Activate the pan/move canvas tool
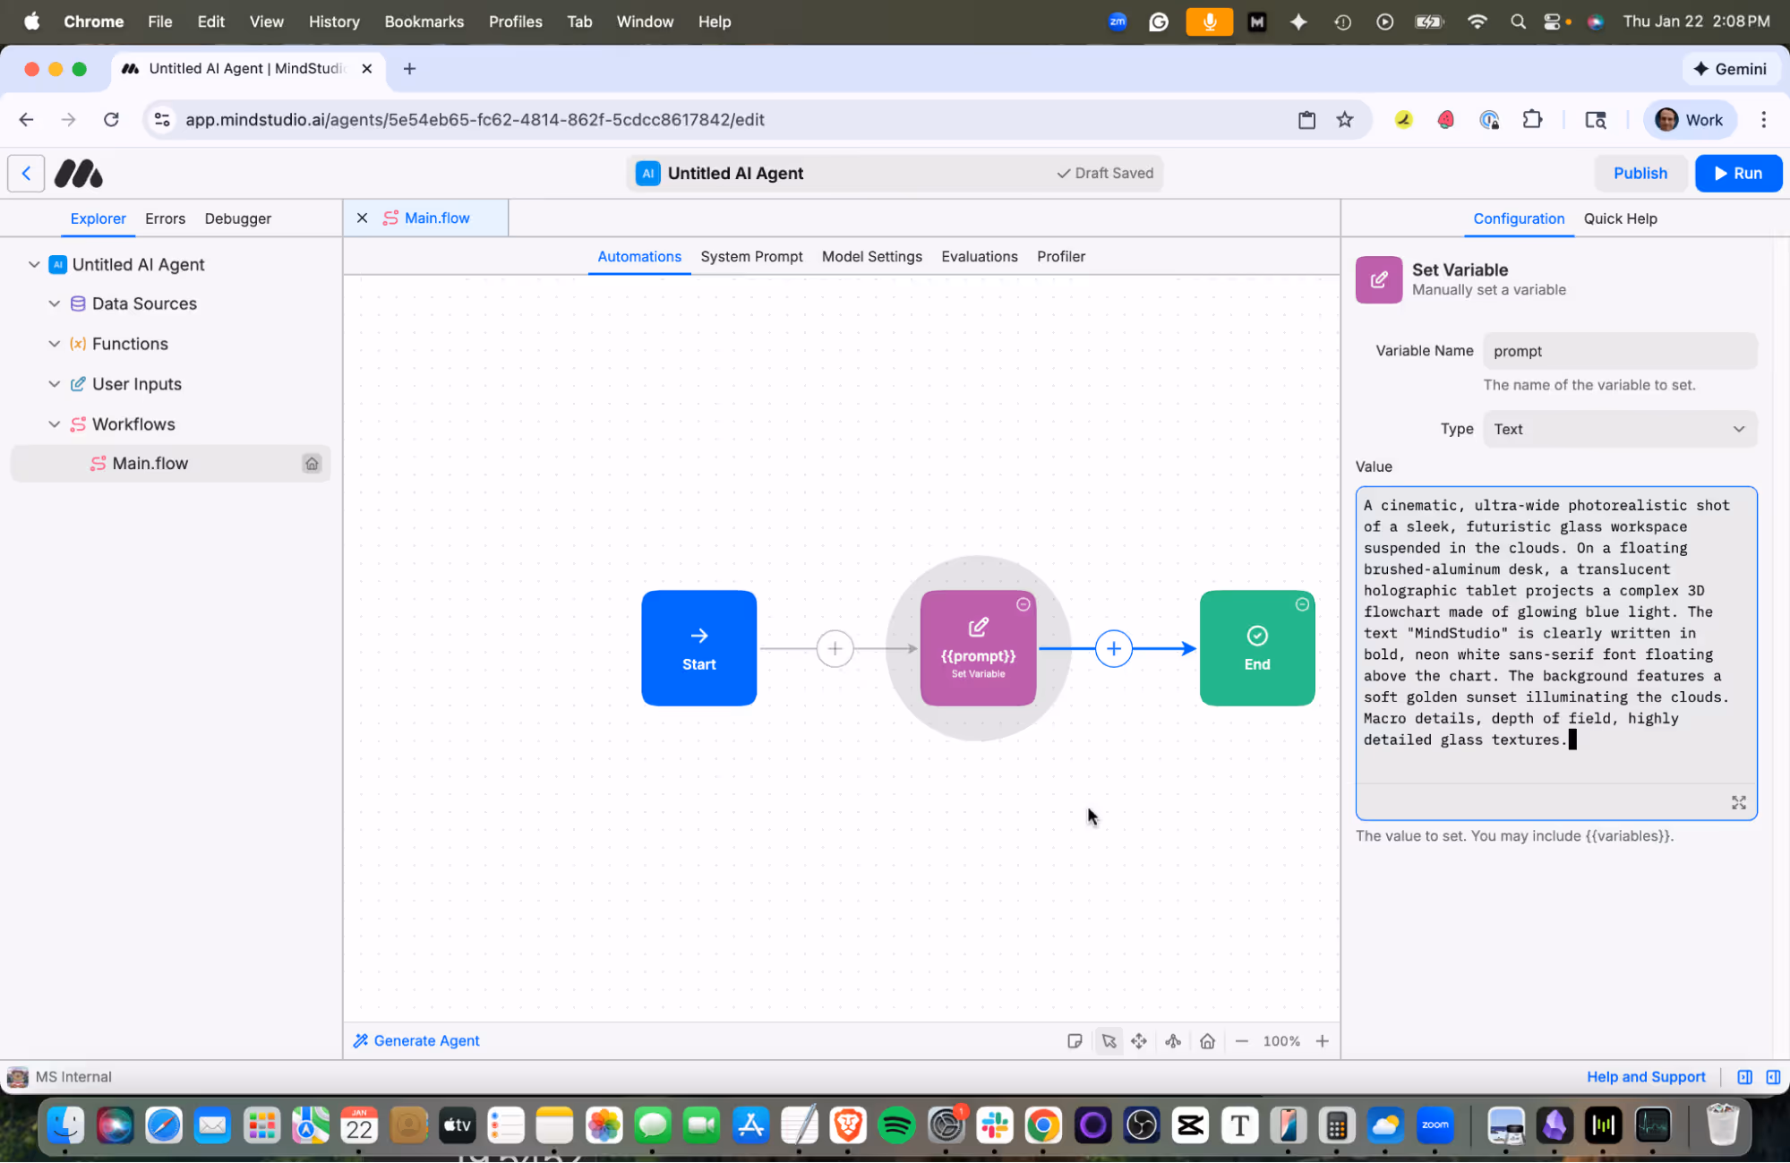The width and height of the screenshot is (1790, 1163). pyautogui.click(x=1139, y=1040)
